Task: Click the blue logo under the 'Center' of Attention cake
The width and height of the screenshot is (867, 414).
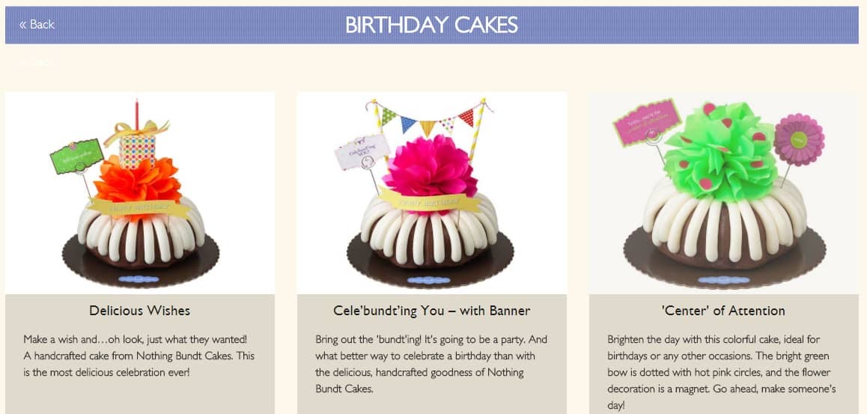Action: [723, 280]
